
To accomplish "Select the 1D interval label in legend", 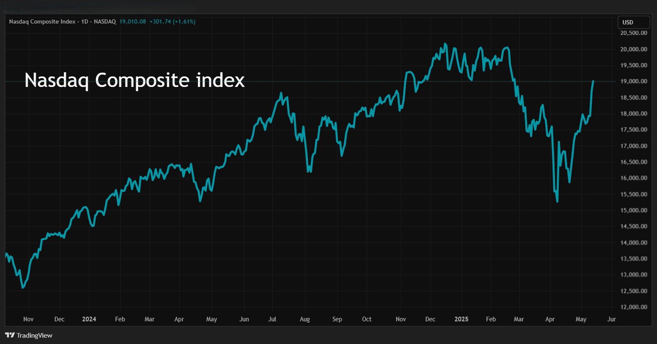I will (x=84, y=21).
